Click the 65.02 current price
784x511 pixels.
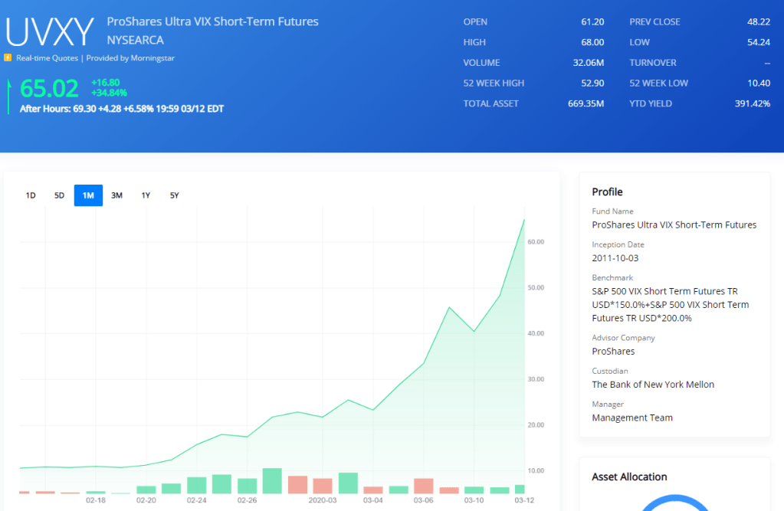(50, 88)
